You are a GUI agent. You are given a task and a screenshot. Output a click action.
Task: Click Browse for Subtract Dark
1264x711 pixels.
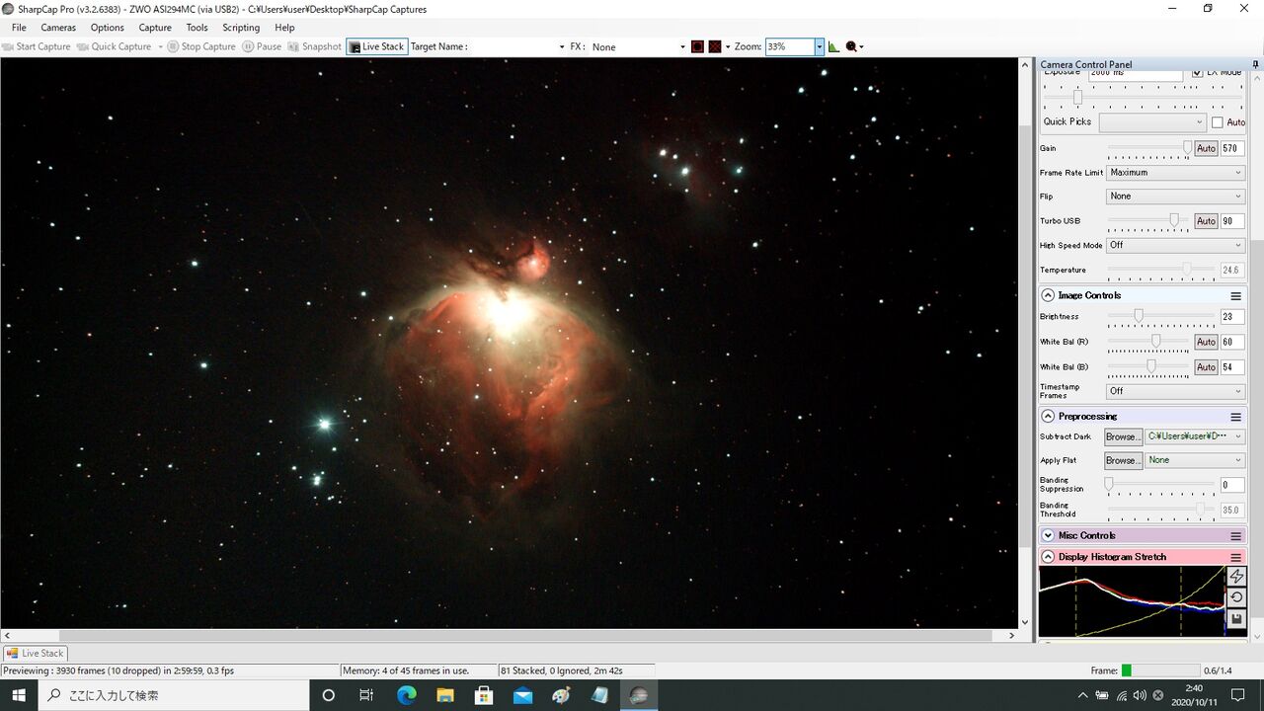1122,436
